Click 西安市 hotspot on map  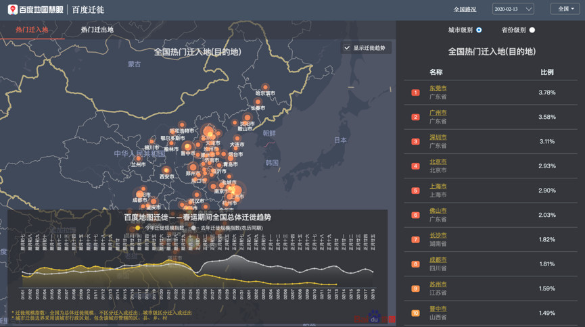pos(166,170)
